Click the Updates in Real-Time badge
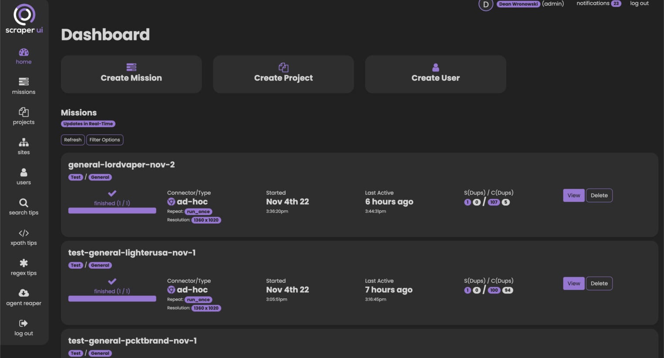 [88, 124]
